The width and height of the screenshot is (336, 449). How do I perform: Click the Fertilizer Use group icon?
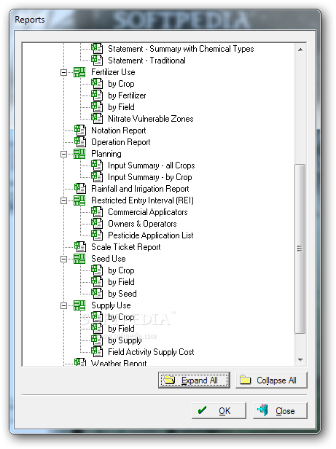79,72
